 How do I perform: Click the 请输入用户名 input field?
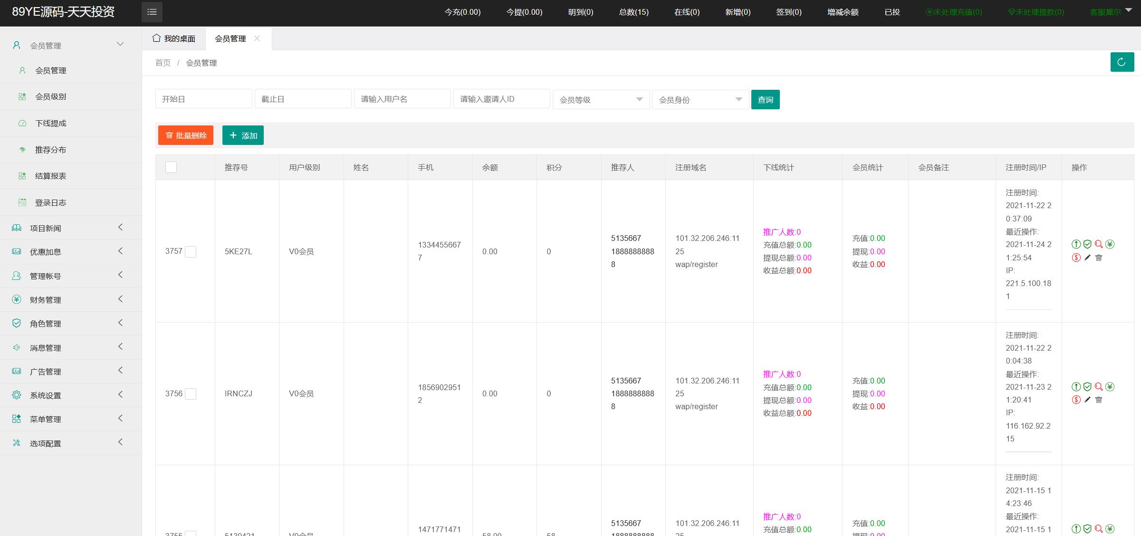(402, 99)
